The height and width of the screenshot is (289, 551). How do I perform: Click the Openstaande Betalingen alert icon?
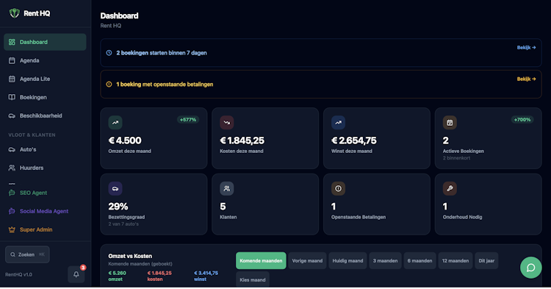338,188
